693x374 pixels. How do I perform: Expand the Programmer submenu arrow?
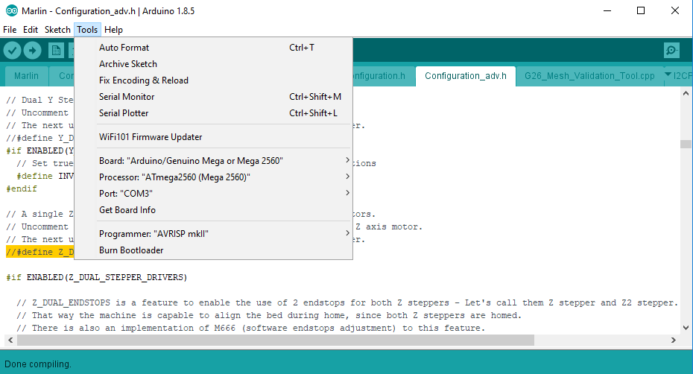[347, 233]
